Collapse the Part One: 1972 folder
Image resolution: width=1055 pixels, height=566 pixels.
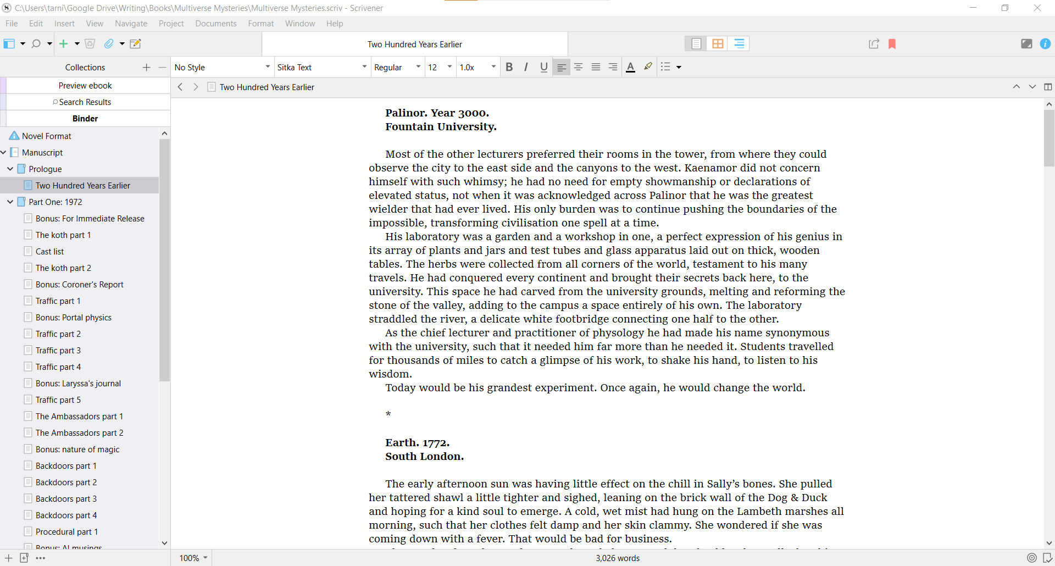[10, 202]
